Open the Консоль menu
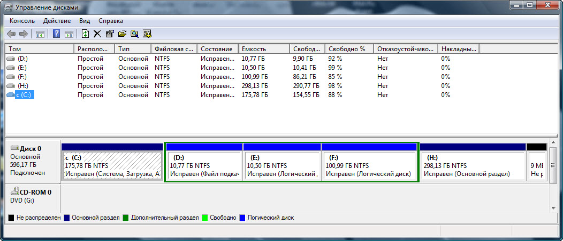 (22, 21)
